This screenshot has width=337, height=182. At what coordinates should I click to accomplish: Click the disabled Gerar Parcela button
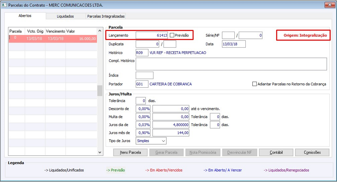pyautogui.click(x=166, y=152)
